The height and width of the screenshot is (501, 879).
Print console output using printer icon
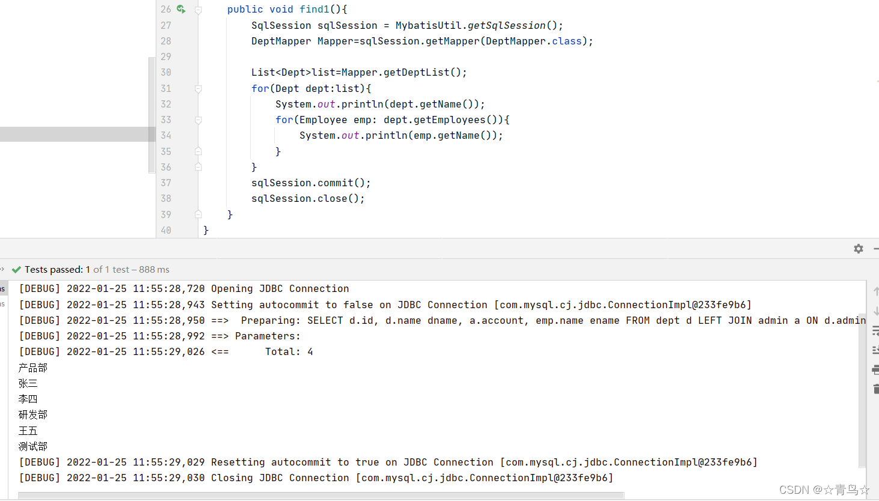(876, 369)
